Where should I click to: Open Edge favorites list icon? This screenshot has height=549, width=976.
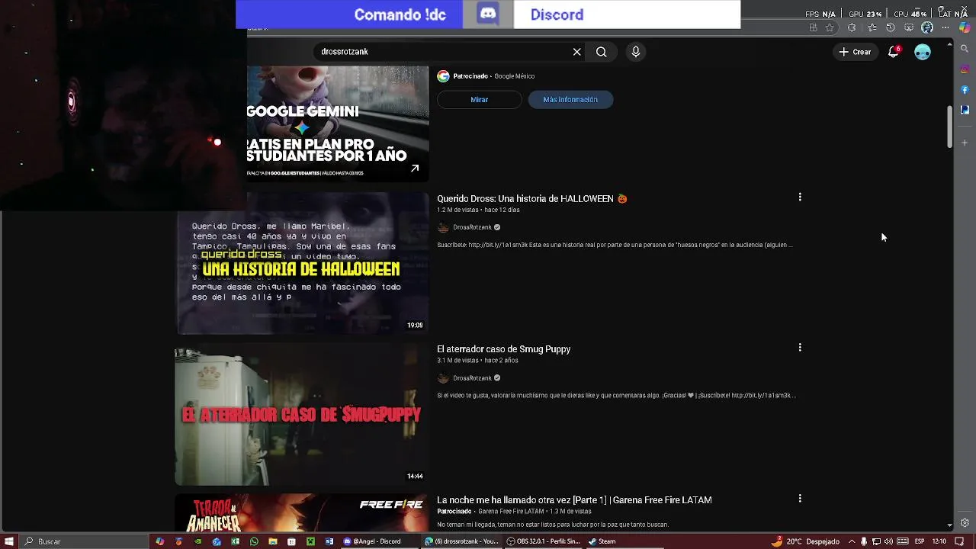(872, 27)
